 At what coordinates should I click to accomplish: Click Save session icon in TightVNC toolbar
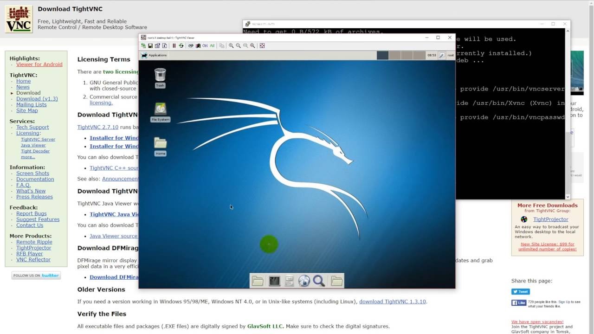(x=150, y=45)
